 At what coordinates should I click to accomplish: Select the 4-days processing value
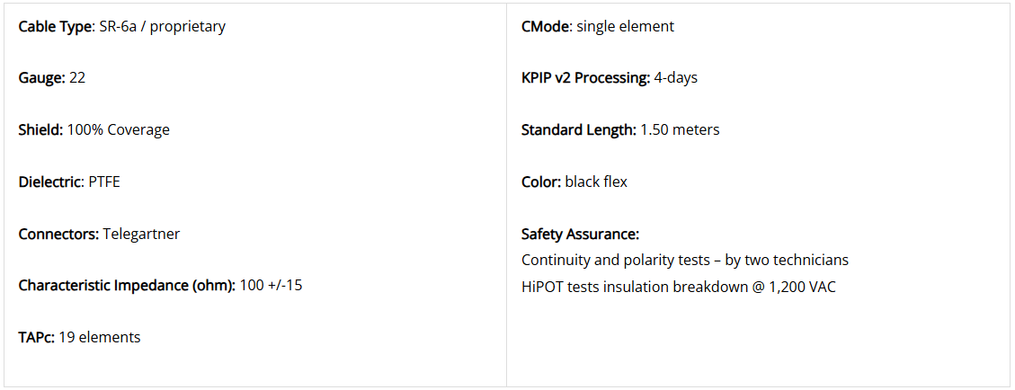pyautogui.click(x=676, y=78)
